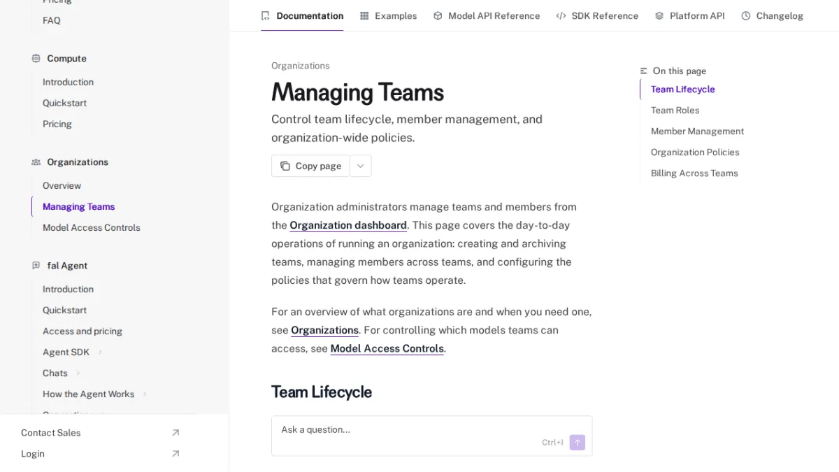Jump to Organization Policies in outline

click(x=695, y=152)
